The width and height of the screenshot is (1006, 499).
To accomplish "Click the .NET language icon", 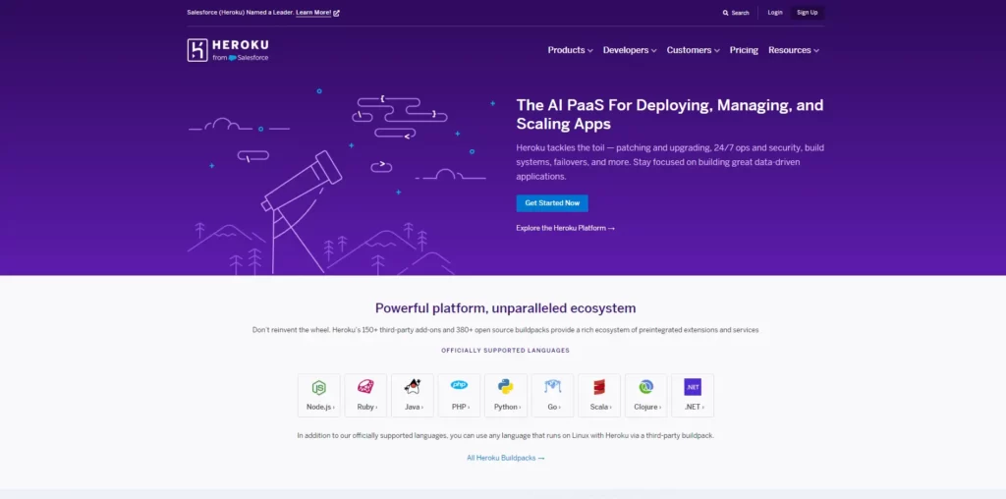I will (x=693, y=387).
